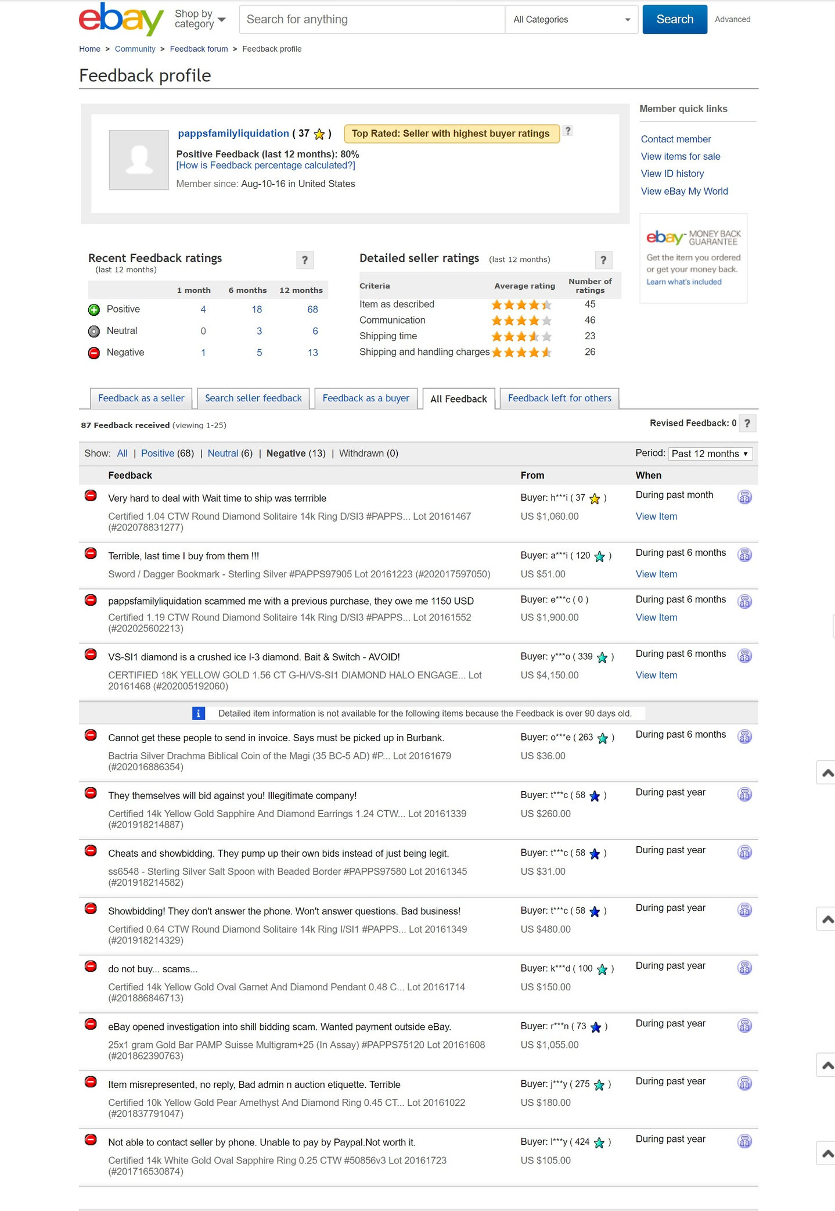835x1211 pixels.
Task: Open Recent Feedback ratings help icon
Action: 305,260
